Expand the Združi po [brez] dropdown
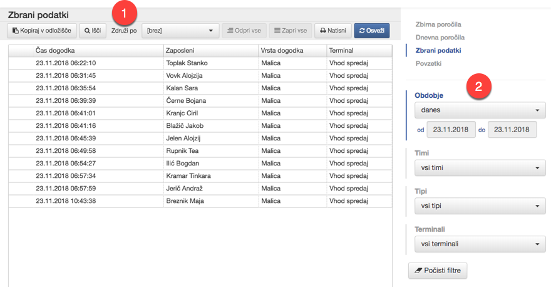 (180, 31)
